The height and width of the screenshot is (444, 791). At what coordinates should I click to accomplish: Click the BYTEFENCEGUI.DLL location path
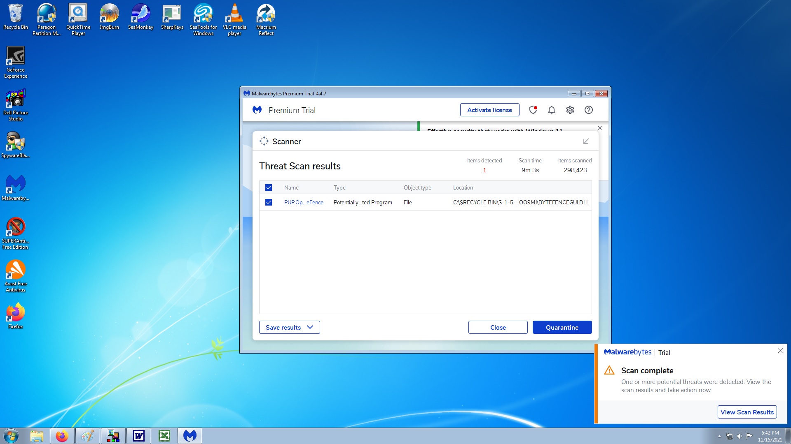tap(521, 202)
